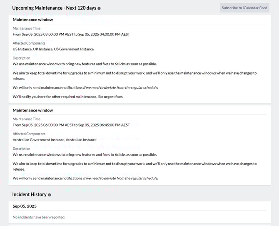The image size is (279, 226).
Task: Click the We'll notify you here paragraph
Action: (68, 97)
